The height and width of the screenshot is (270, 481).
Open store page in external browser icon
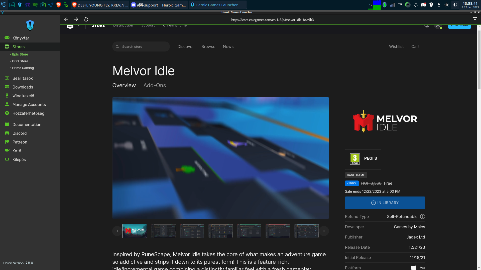[x=475, y=19]
